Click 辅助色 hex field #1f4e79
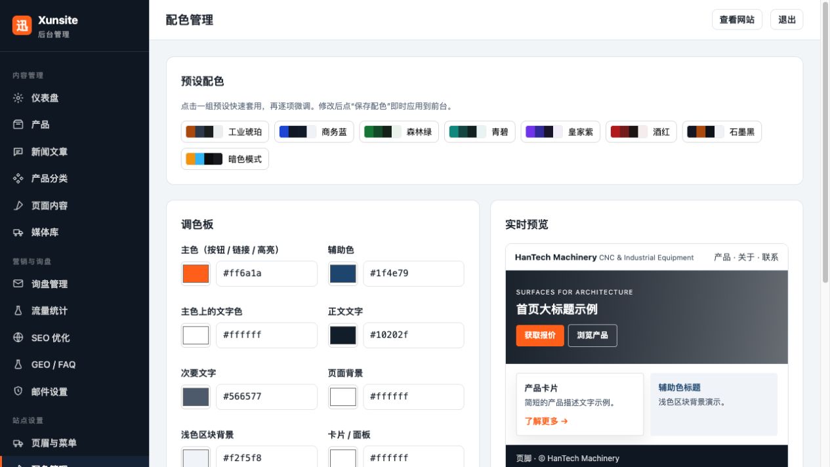This screenshot has height=467, width=830. pos(413,274)
